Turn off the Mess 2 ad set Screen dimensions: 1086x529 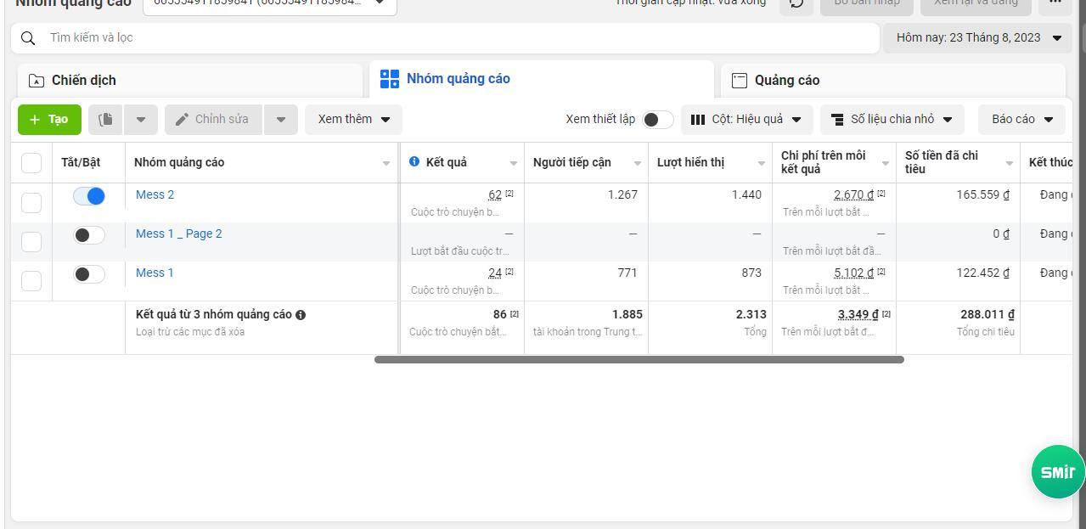click(89, 196)
